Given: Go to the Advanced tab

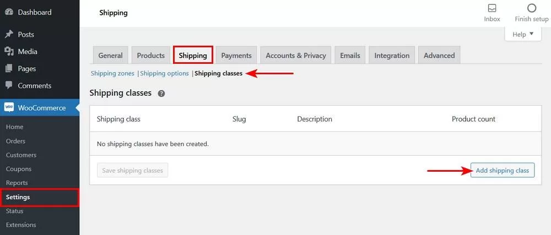Looking at the screenshot, I should tap(439, 55).
